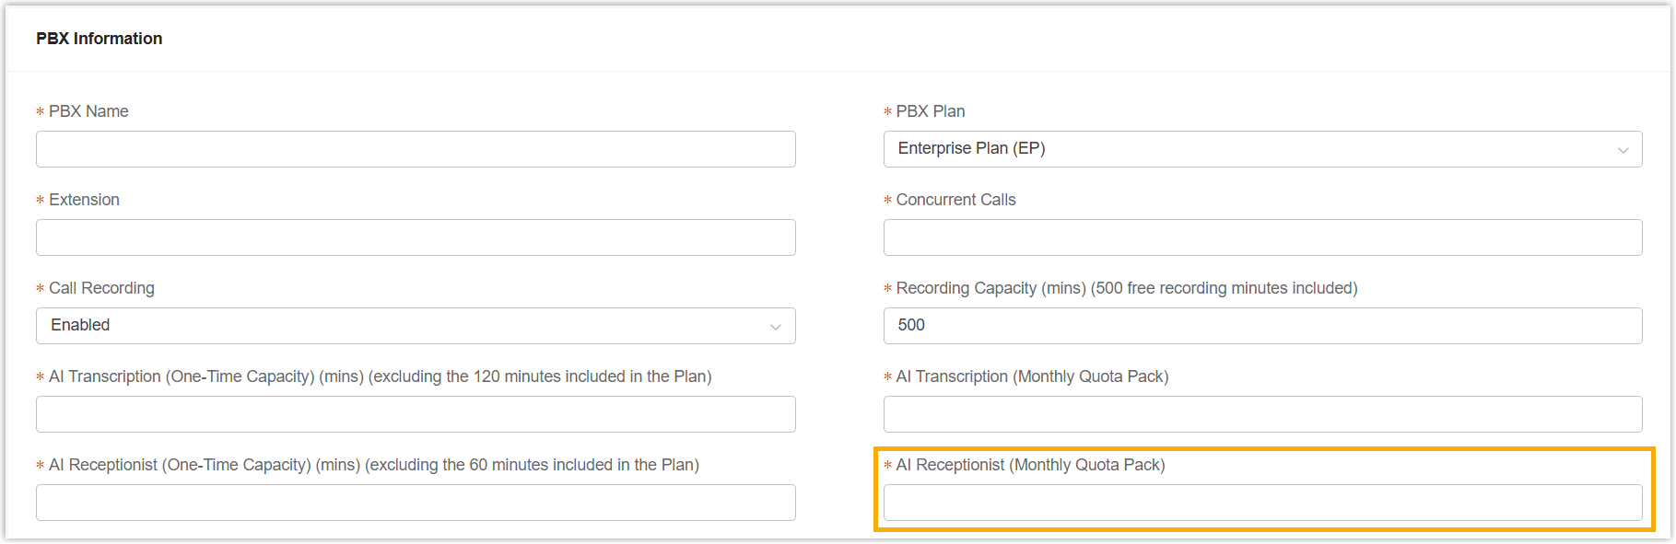
Task: Click the PBX Information section heading
Action: click(100, 39)
